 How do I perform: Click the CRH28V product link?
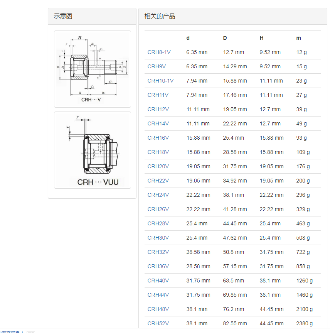[158, 223]
